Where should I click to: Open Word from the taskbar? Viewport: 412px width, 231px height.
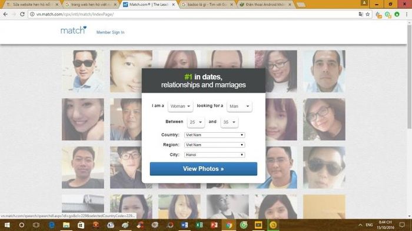pyautogui.click(x=184, y=225)
